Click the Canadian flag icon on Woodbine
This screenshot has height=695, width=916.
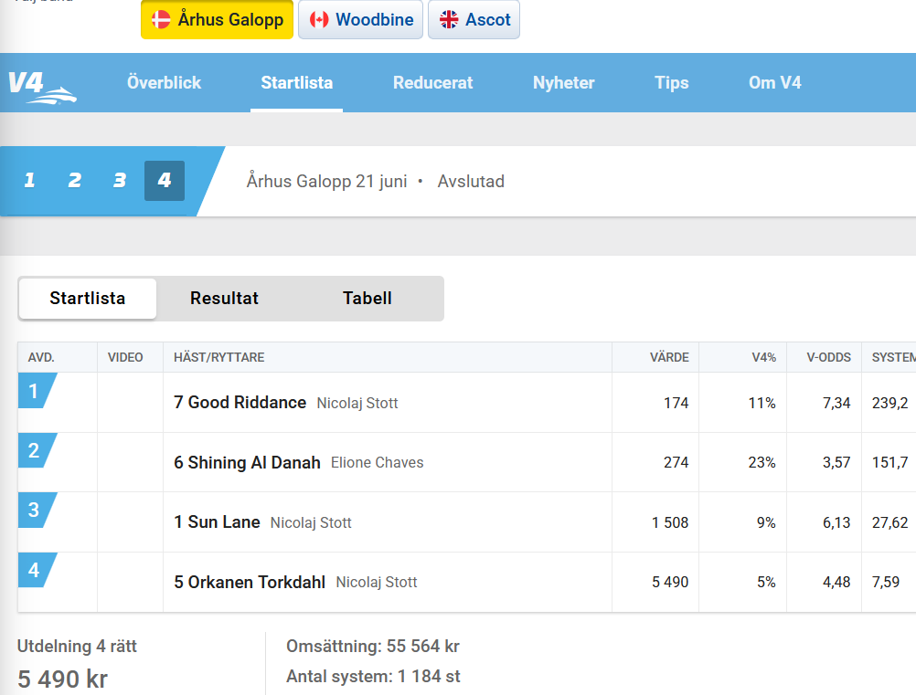tap(319, 19)
